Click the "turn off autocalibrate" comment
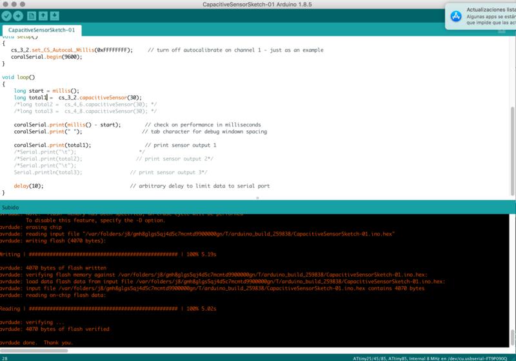This screenshot has width=516, height=361. [235, 50]
